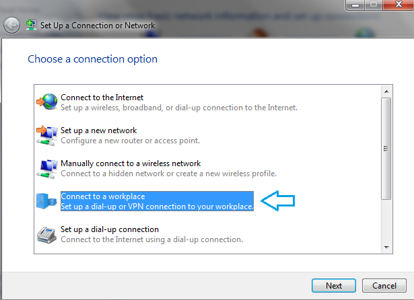414x300 pixels.
Task: Click the telephone dial-up connection icon
Action: [x=46, y=235]
